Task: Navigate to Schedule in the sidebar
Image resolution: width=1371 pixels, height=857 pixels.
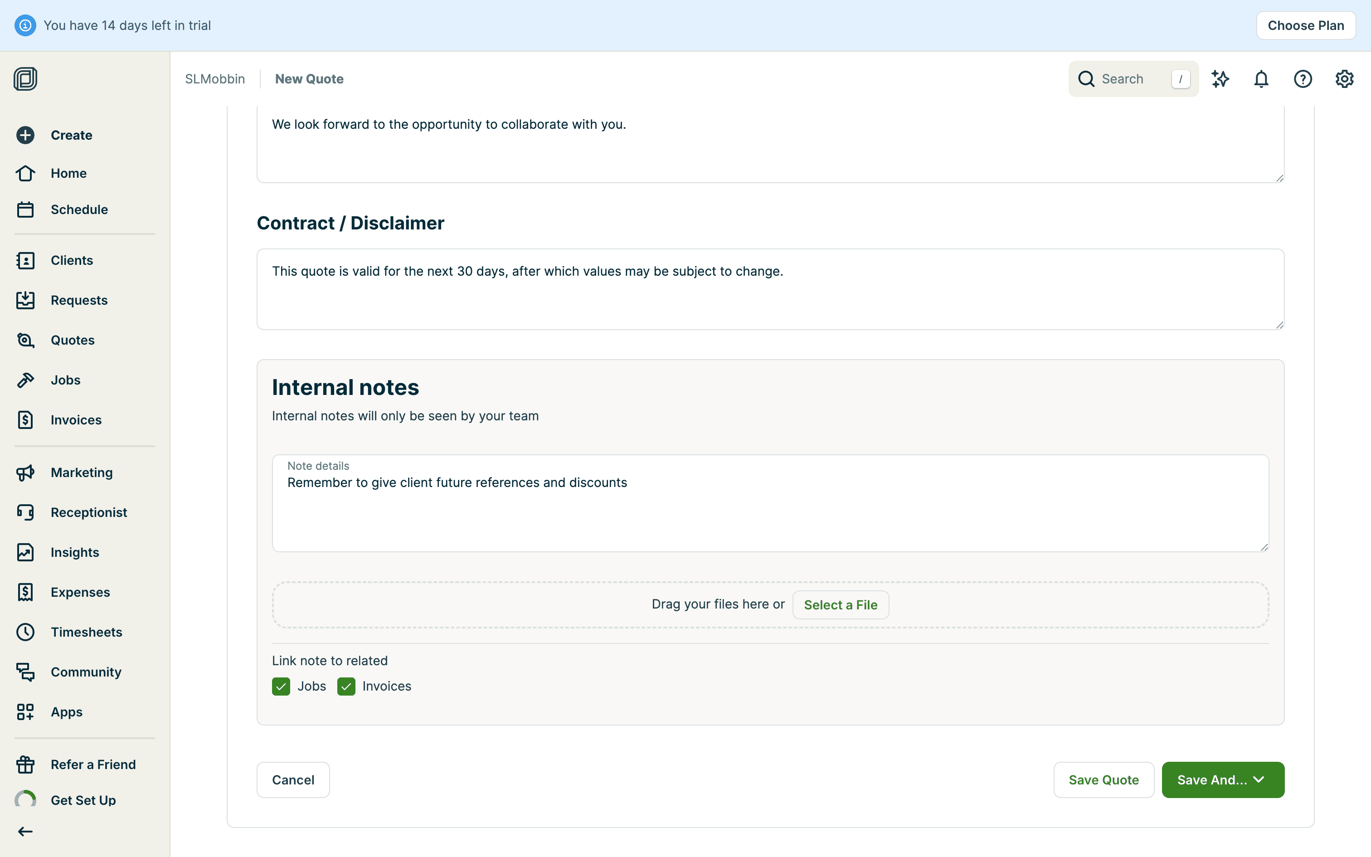Action: (x=79, y=209)
